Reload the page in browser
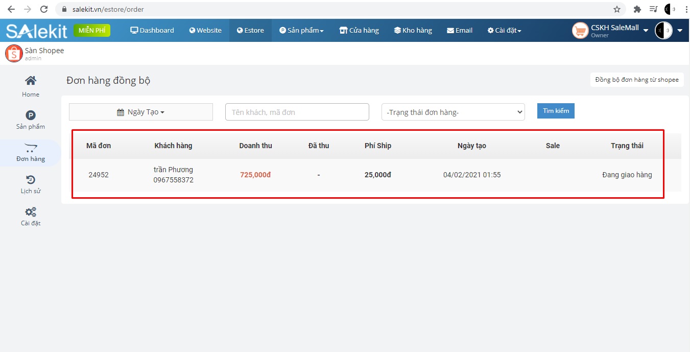Image resolution: width=690 pixels, height=352 pixels. pyautogui.click(x=44, y=9)
